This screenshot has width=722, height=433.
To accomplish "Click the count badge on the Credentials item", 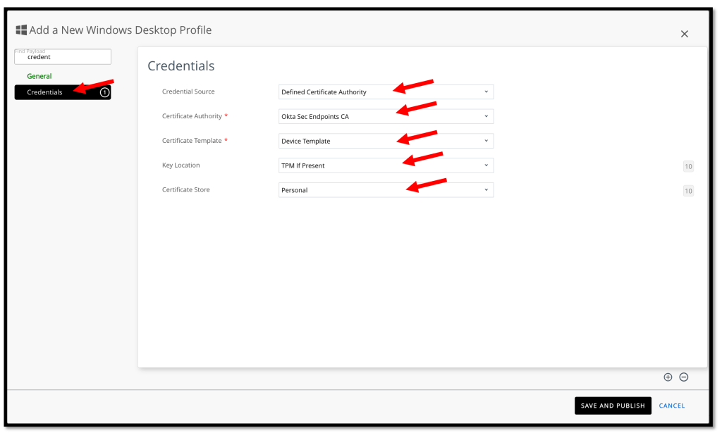I will (104, 92).
